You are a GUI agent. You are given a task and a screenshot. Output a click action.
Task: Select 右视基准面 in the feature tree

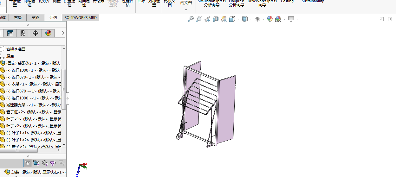pos(16,49)
